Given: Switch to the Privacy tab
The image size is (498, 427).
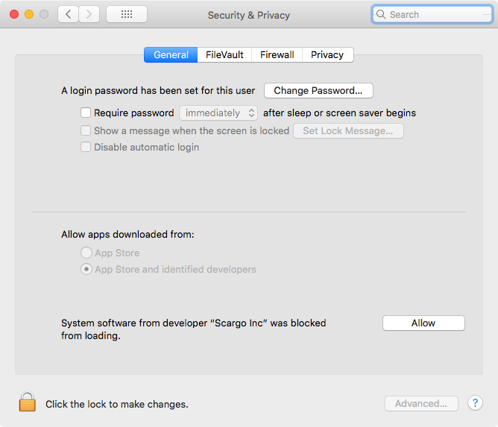Looking at the screenshot, I should 327,54.
